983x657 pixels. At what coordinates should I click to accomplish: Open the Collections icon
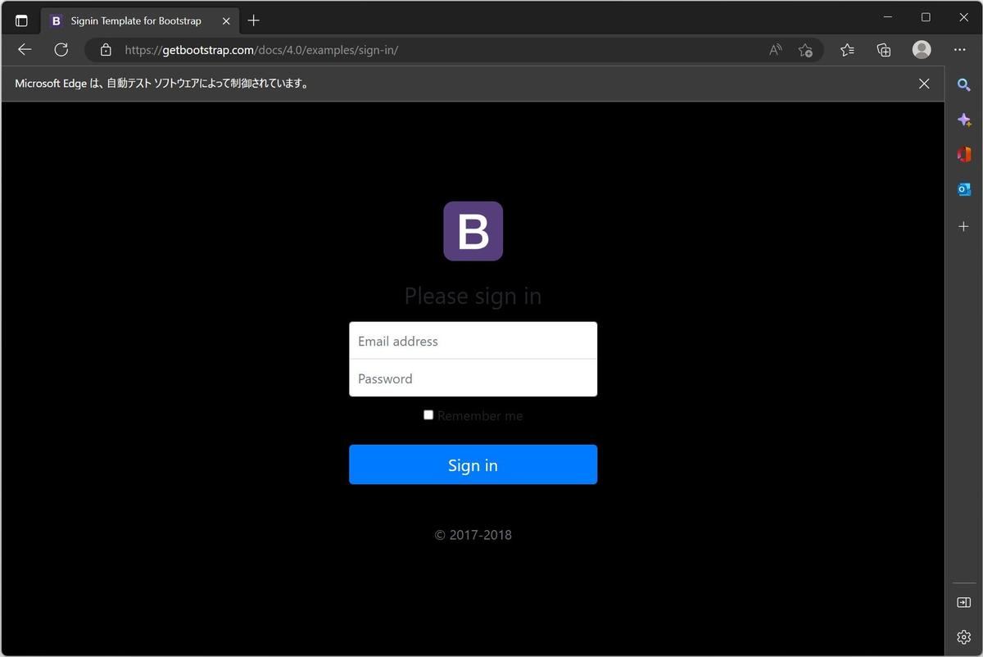click(x=884, y=50)
